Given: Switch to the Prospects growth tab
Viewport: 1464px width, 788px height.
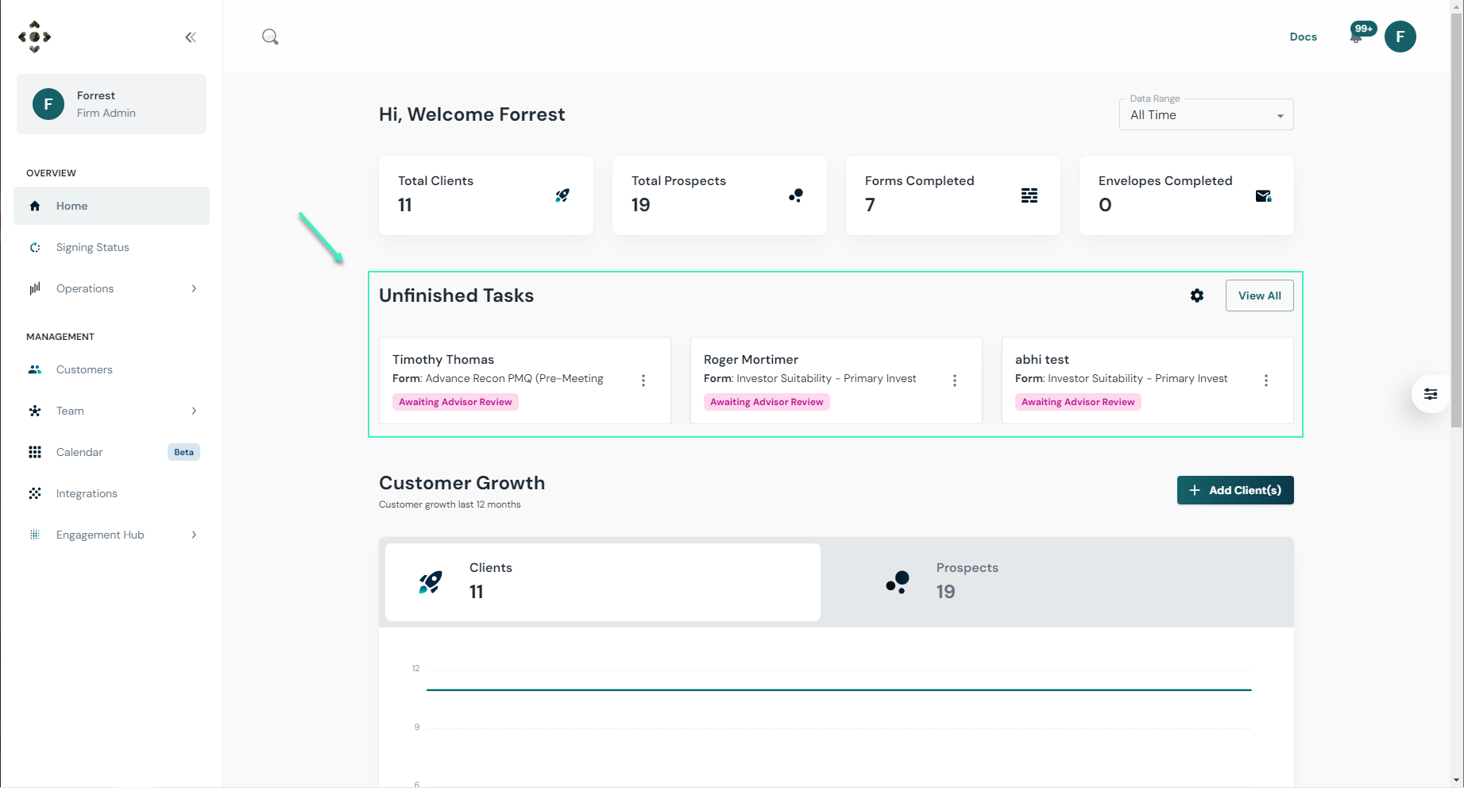Looking at the screenshot, I should 1057,582.
